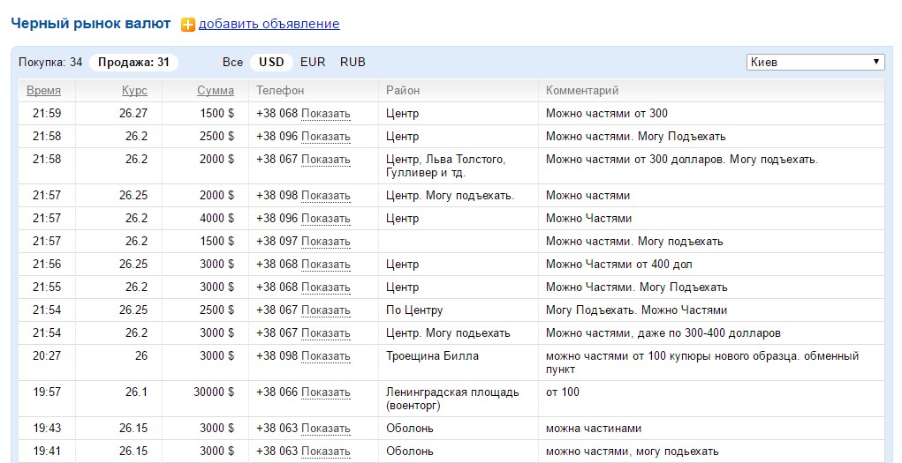Switch the currency filter to RUB
This screenshot has height=463, width=902.
352,62
